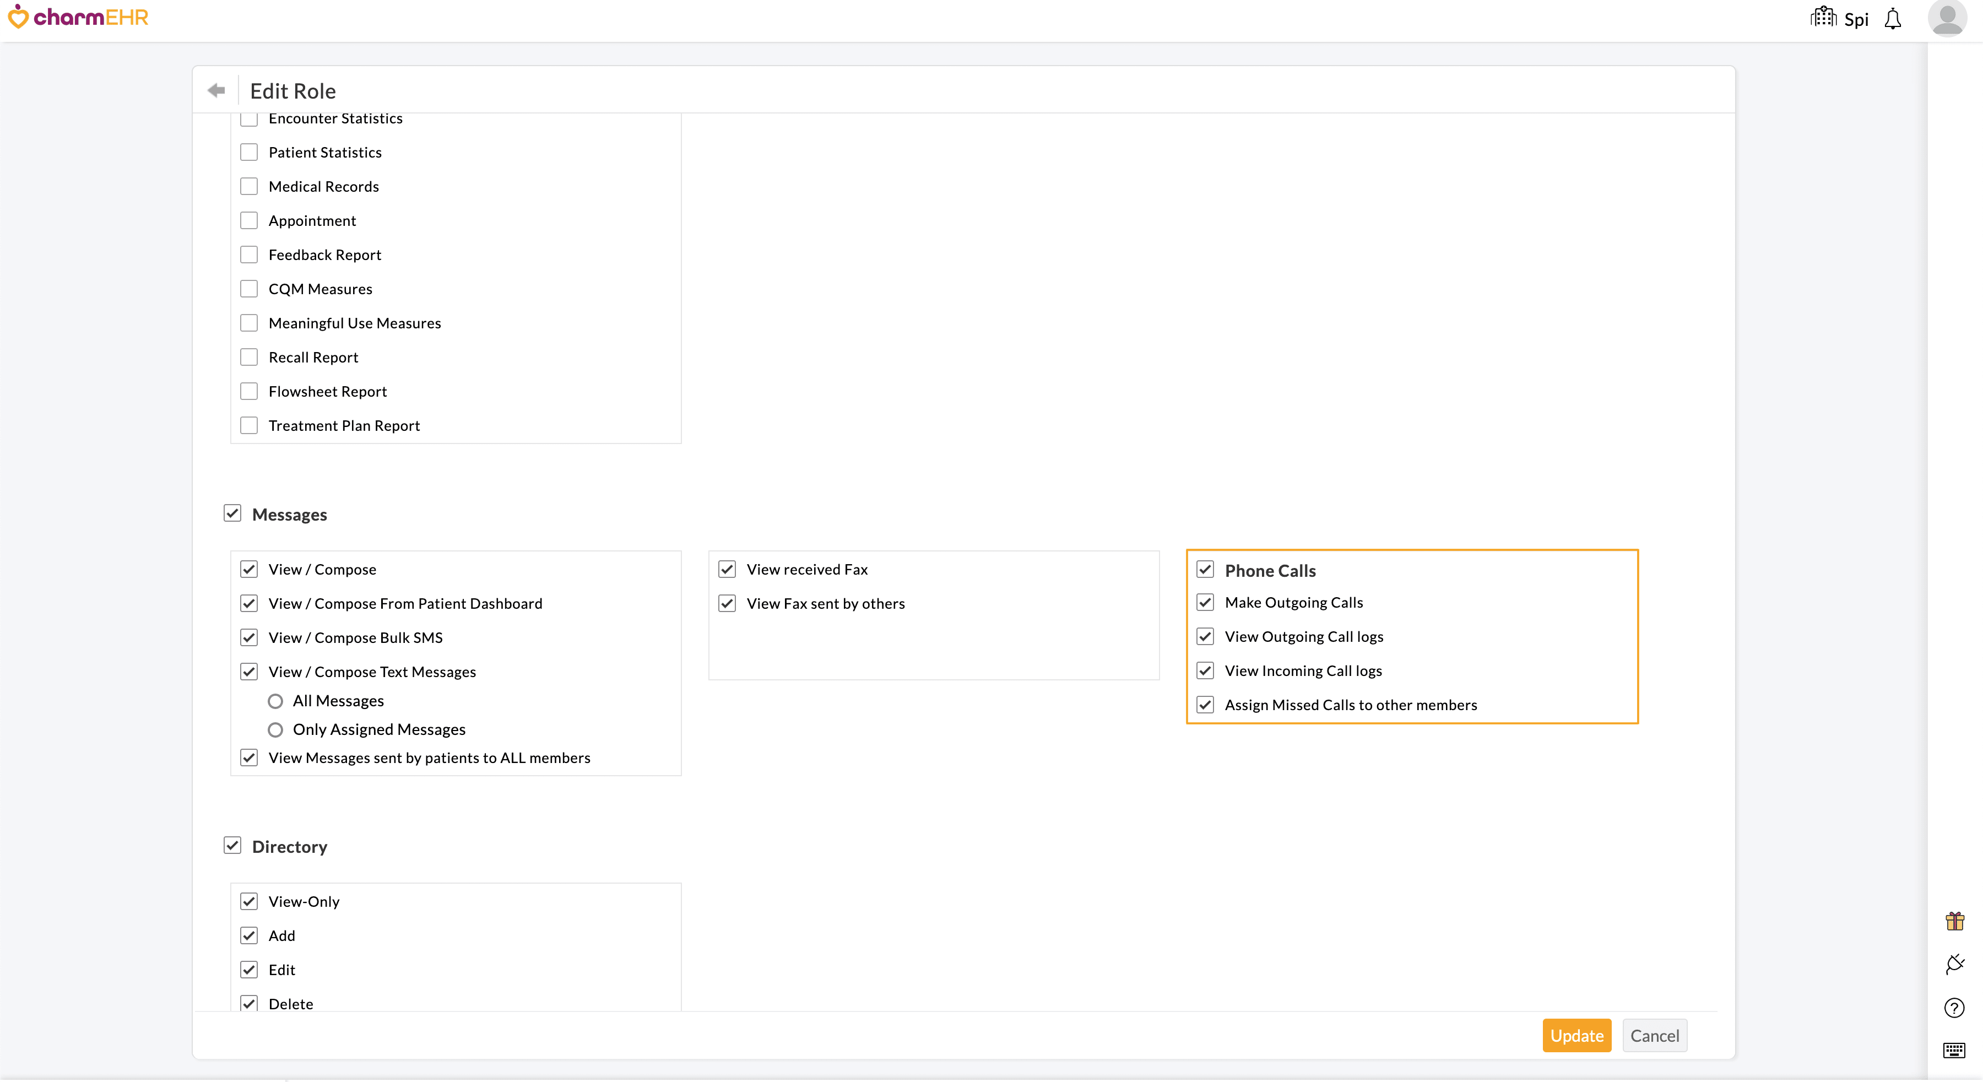Screen dimensions: 1983x1082
Task: Uncheck the Messages section checkbox
Action: (x=232, y=513)
